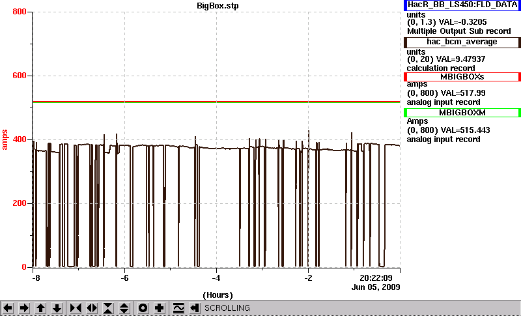This screenshot has width=521, height=316.
Task: Click the (Hours) x-axis label
Action: tap(218, 295)
